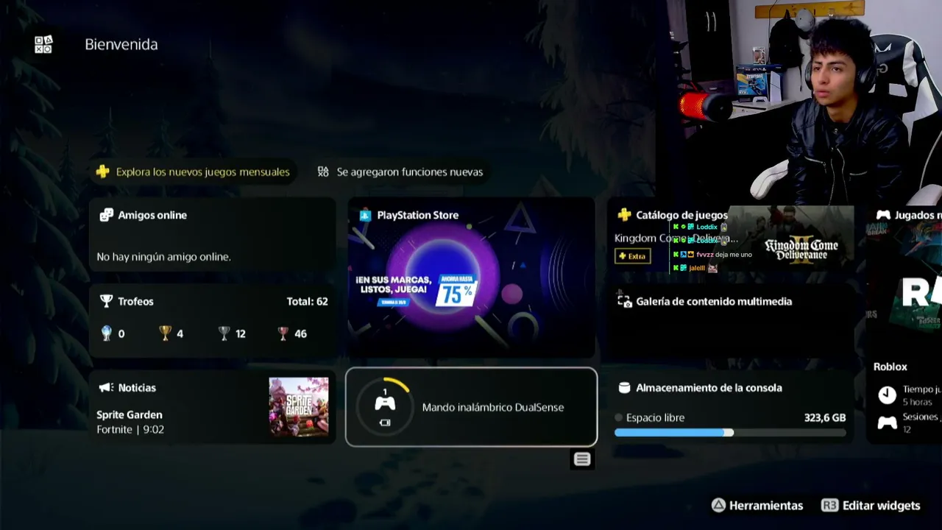Click the new features icon beside Se agregaron

coord(323,172)
